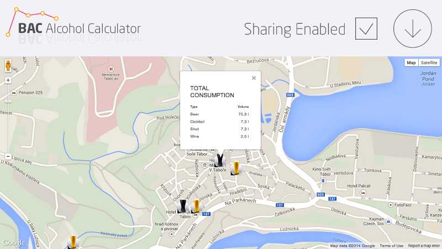This screenshot has height=249, width=442.
Task: Open Terms of Use link
Action: [x=391, y=246]
